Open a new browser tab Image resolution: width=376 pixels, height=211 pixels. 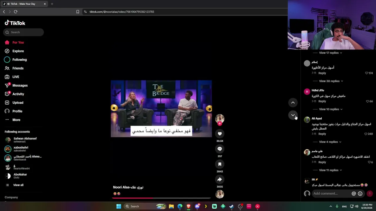(52, 4)
